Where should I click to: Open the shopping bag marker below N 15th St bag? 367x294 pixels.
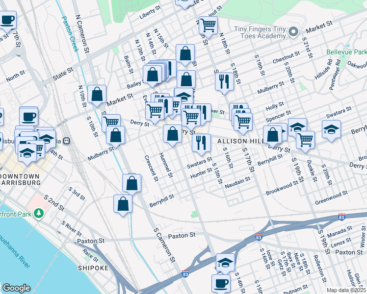coord(186,80)
